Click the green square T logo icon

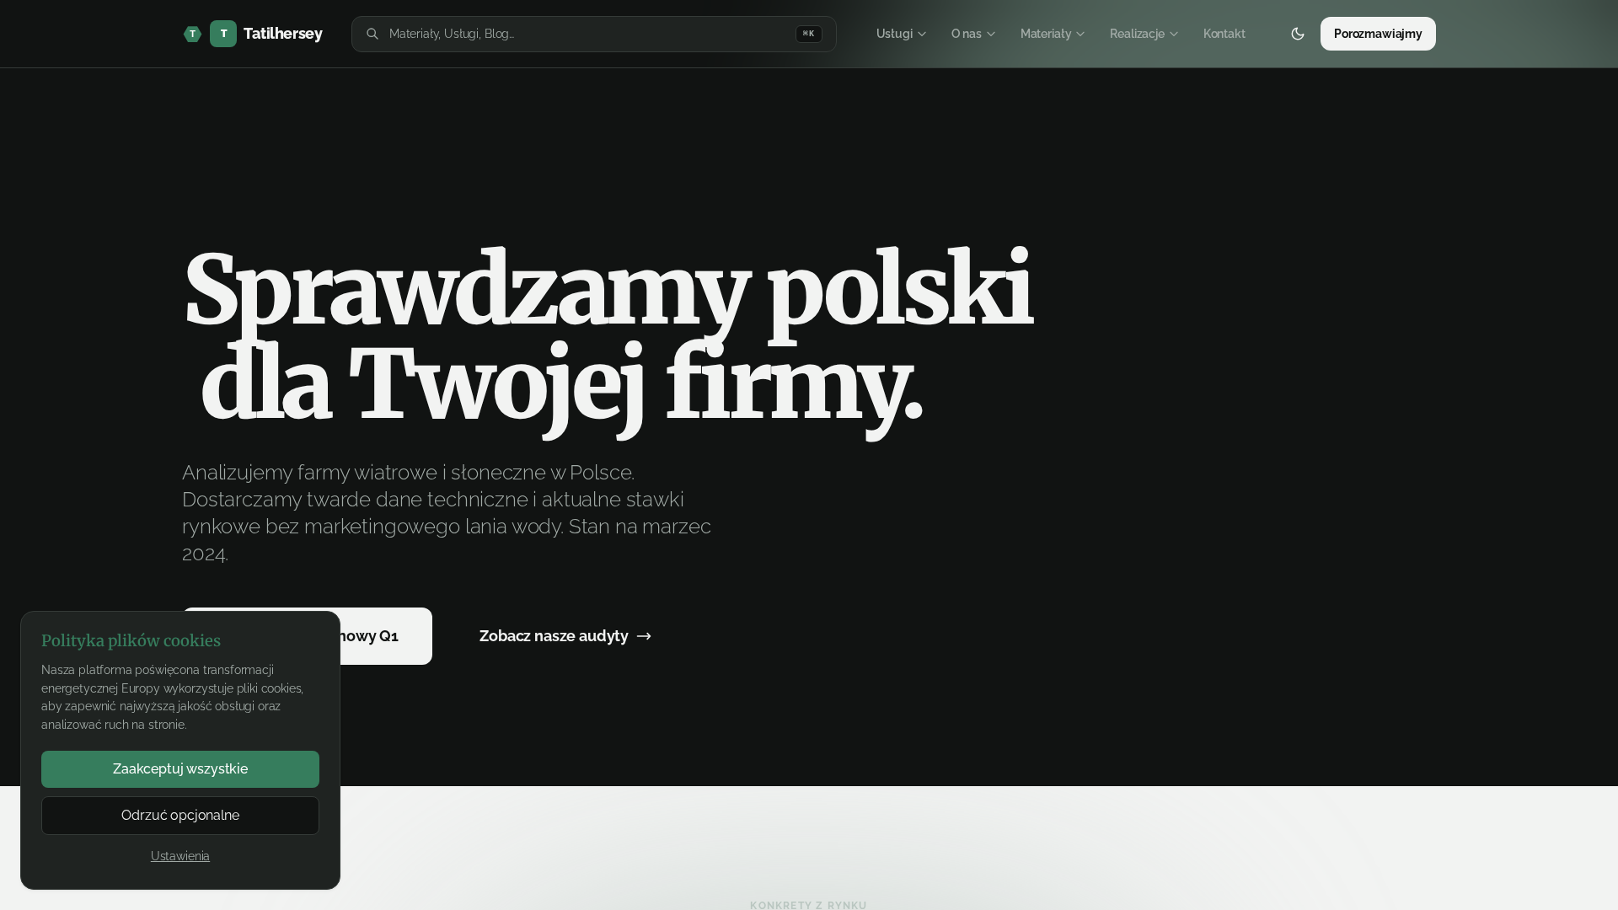[223, 34]
